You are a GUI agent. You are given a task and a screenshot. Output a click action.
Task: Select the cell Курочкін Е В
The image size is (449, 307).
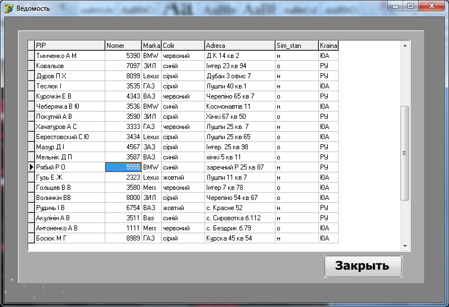(70, 96)
